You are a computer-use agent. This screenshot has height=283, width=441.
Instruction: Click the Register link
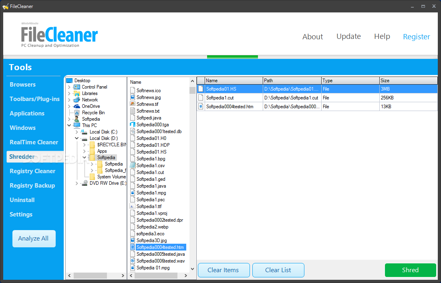pyautogui.click(x=416, y=36)
